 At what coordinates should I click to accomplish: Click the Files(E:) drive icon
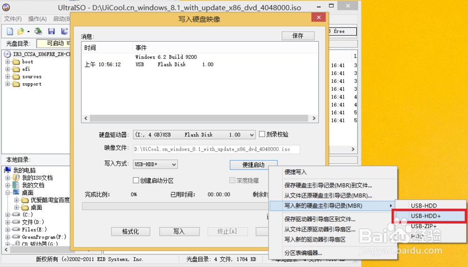(16, 230)
